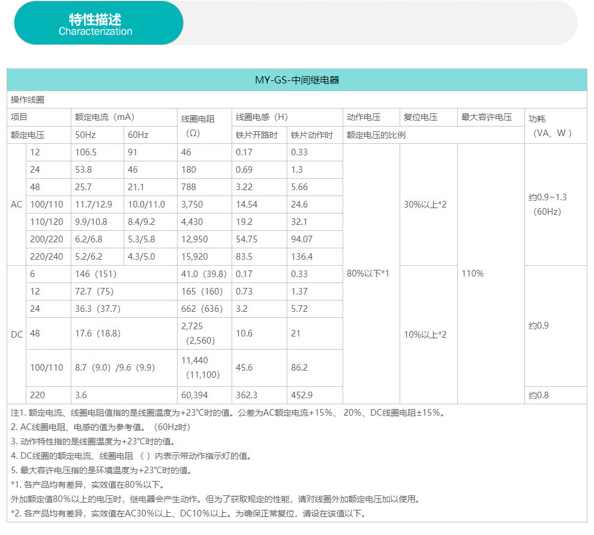Select the 53.8 current value
Screen dimensions: 594x535
83,170
